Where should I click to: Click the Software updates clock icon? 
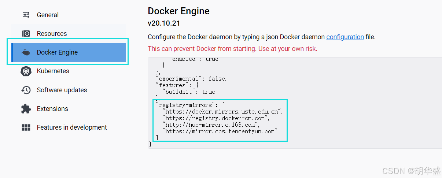tap(26, 90)
